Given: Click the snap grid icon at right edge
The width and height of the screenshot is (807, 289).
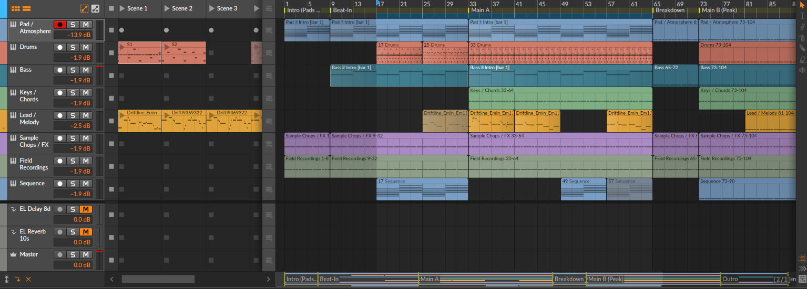Looking at the screenshot, I should point(802,259).
